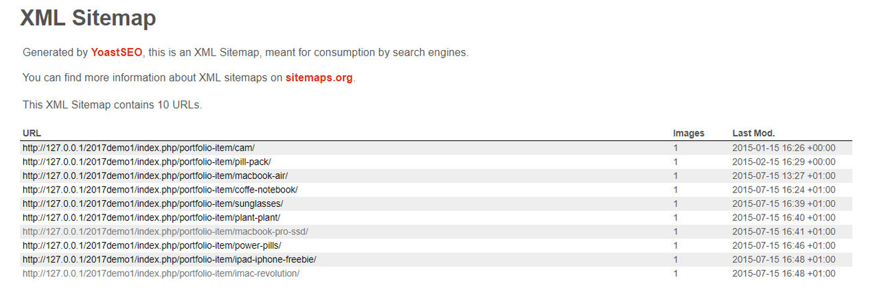Visit the sitemaps.org link
Viewport: 879px width, 296px height.
[319, 77]
